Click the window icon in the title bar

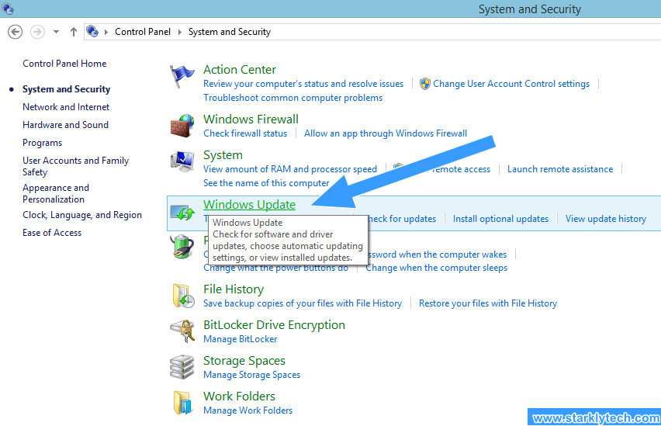pos(8,8)
